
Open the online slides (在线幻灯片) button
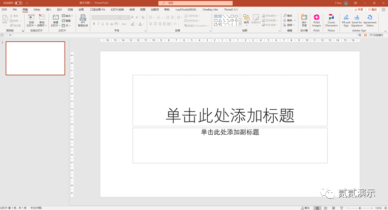[31, 20]
